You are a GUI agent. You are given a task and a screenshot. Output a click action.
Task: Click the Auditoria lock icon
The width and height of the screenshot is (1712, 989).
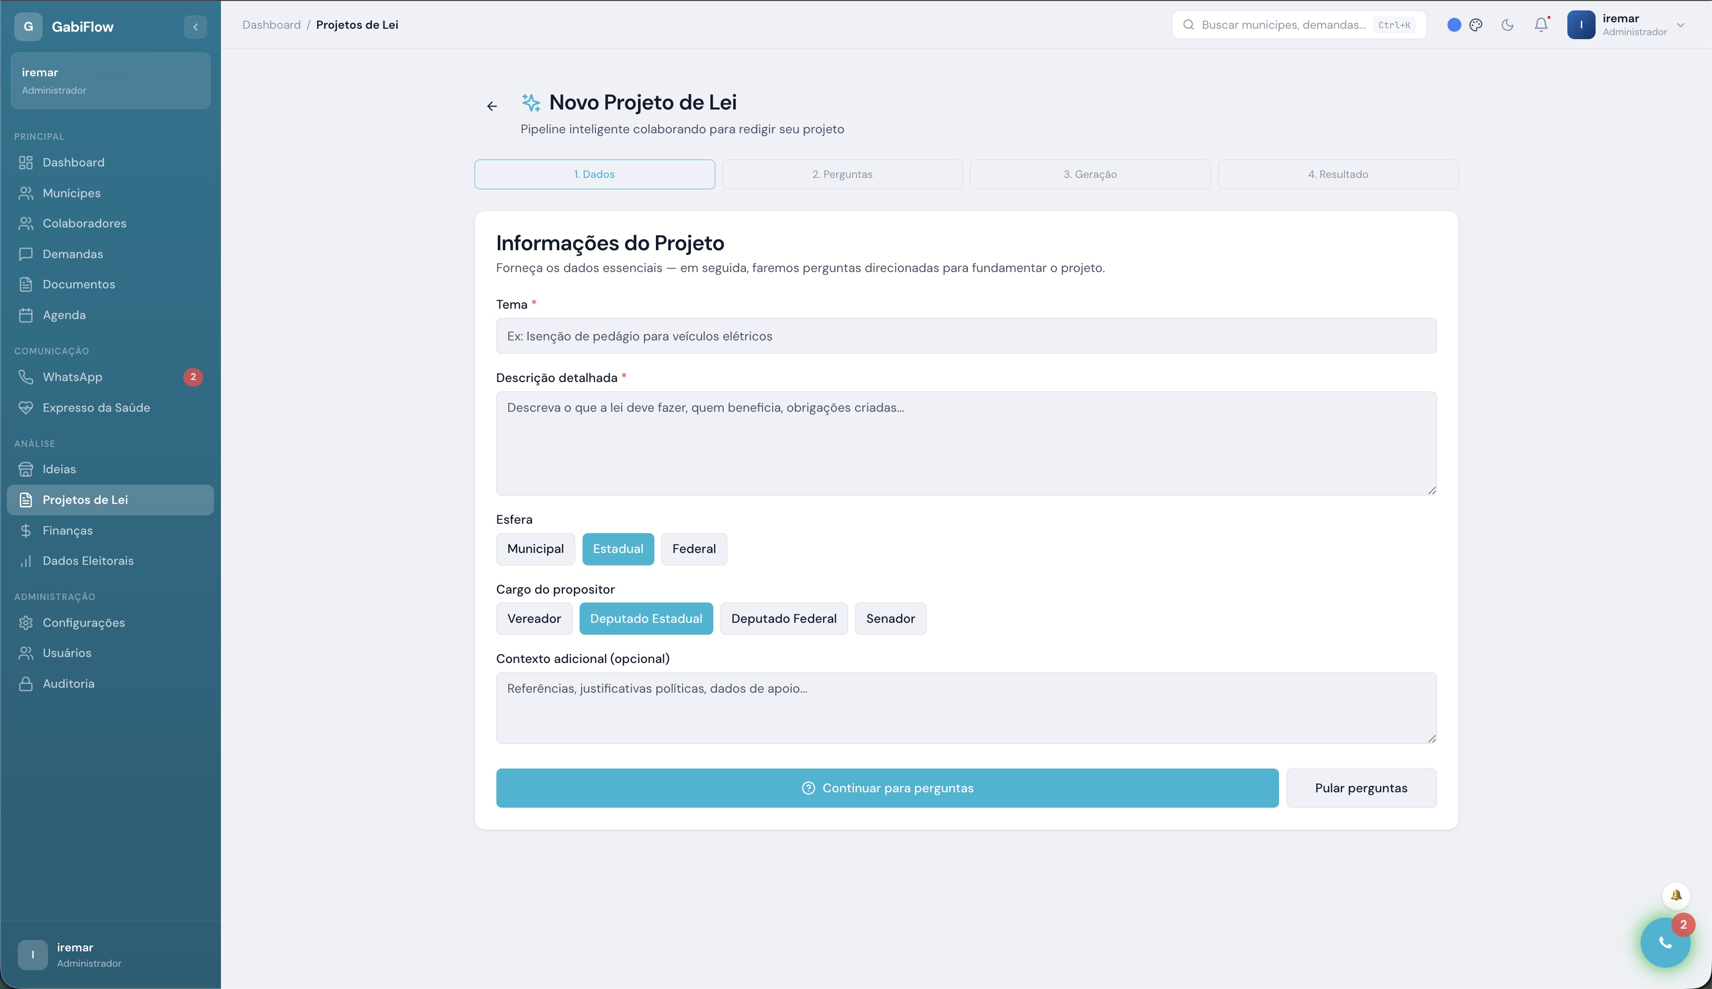tap(26, 684)
